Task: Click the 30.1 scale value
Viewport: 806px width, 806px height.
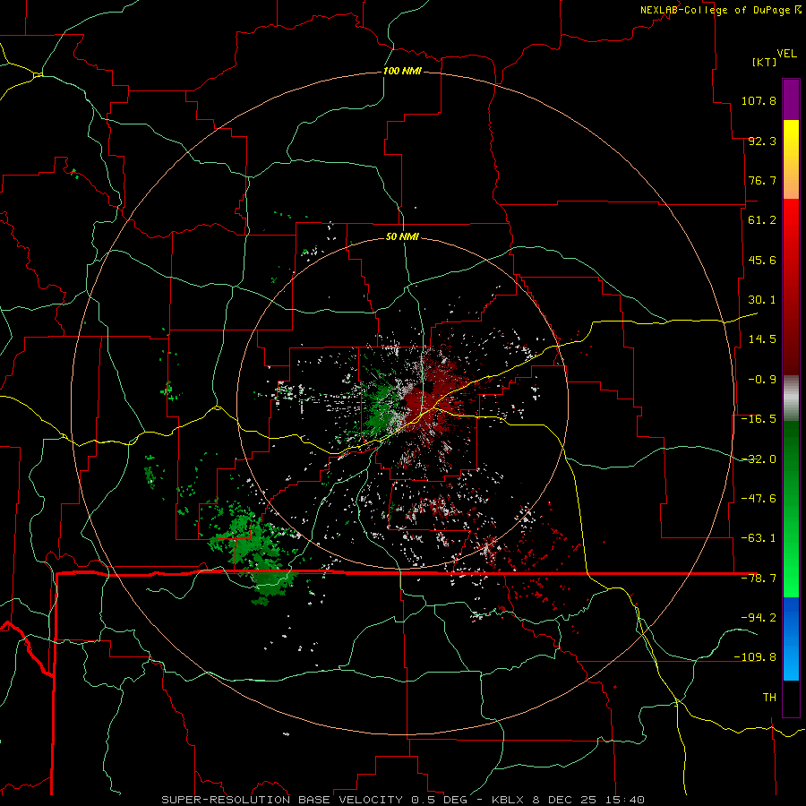Action: pos(762,300)
